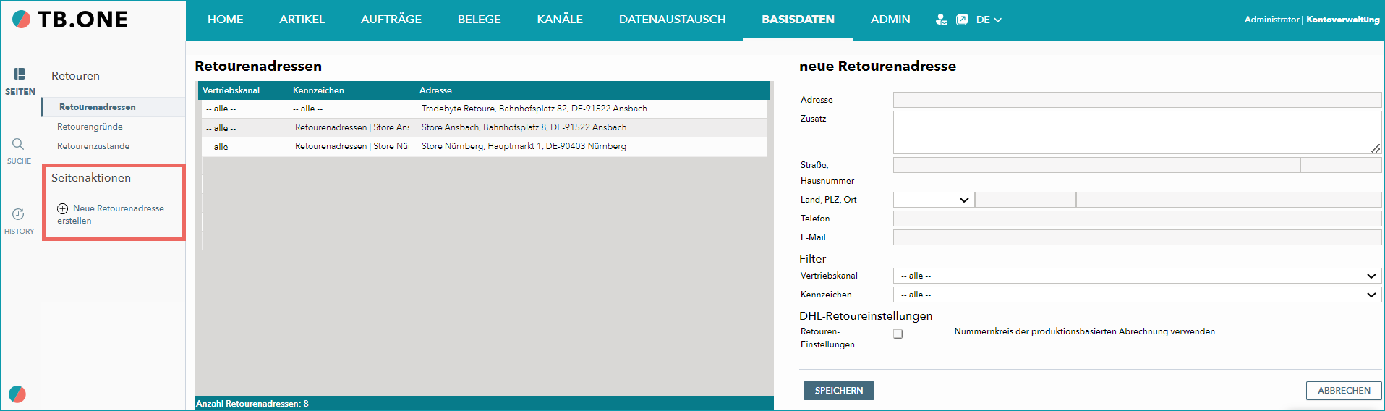Screen dimensions: 1385x411
Task: Select the Tradebyte Retoure address row
Action: 484,109
